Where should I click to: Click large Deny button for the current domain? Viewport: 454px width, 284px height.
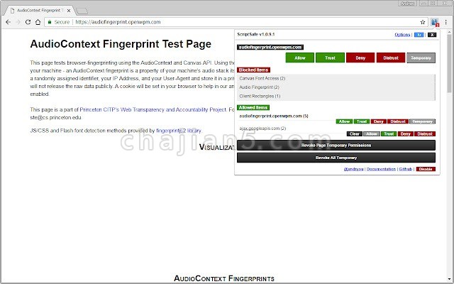pyautogui.click(x=360, y=58)
